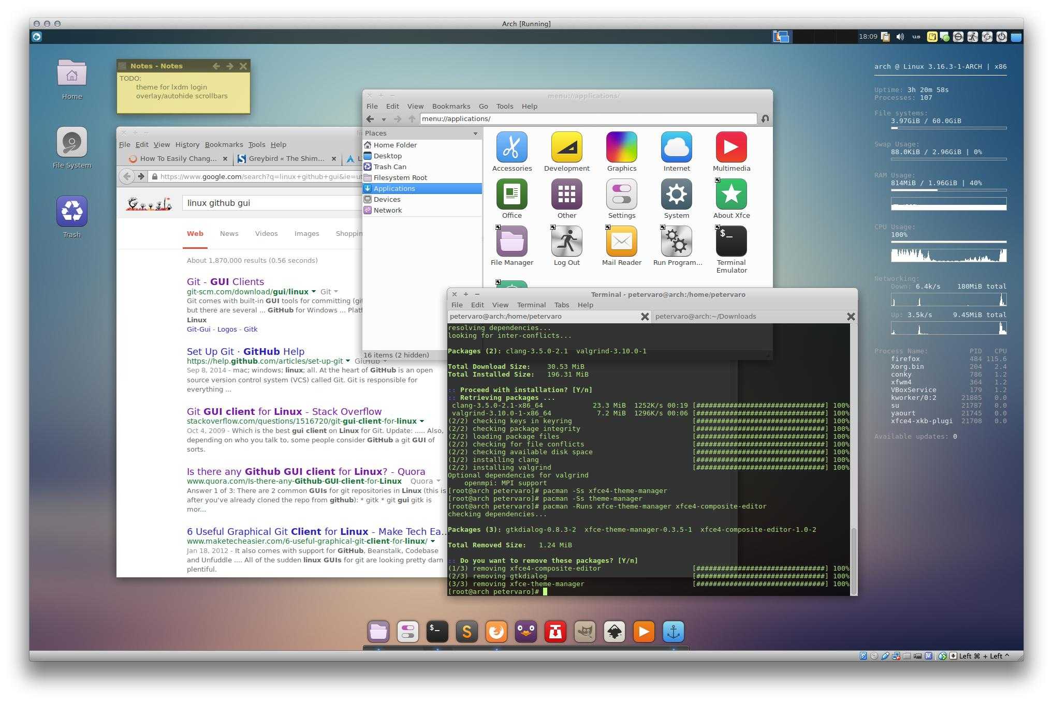Click the yellow notes icon in panel
This screenshot has height=702, width=1053.
pos(931,37)
